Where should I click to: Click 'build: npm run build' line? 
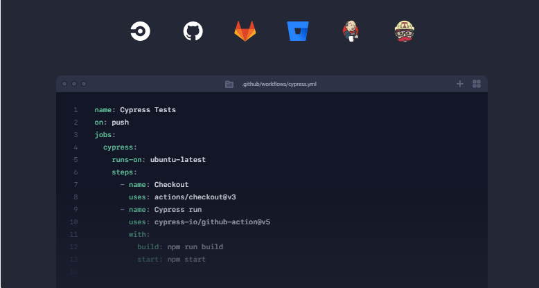(180, 246)
